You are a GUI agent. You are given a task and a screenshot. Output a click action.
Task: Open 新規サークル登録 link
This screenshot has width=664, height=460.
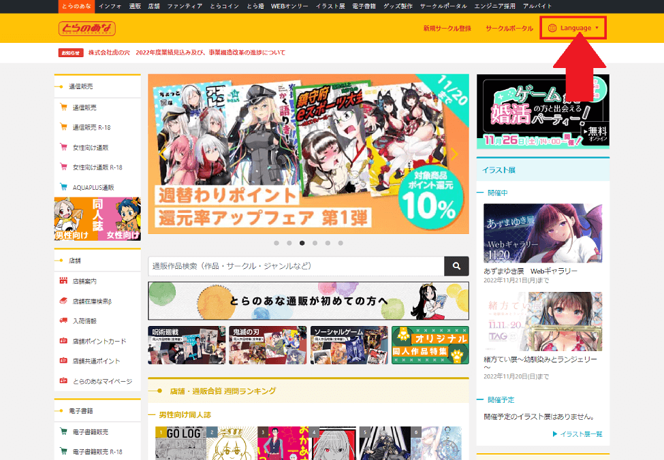point(447,29)
